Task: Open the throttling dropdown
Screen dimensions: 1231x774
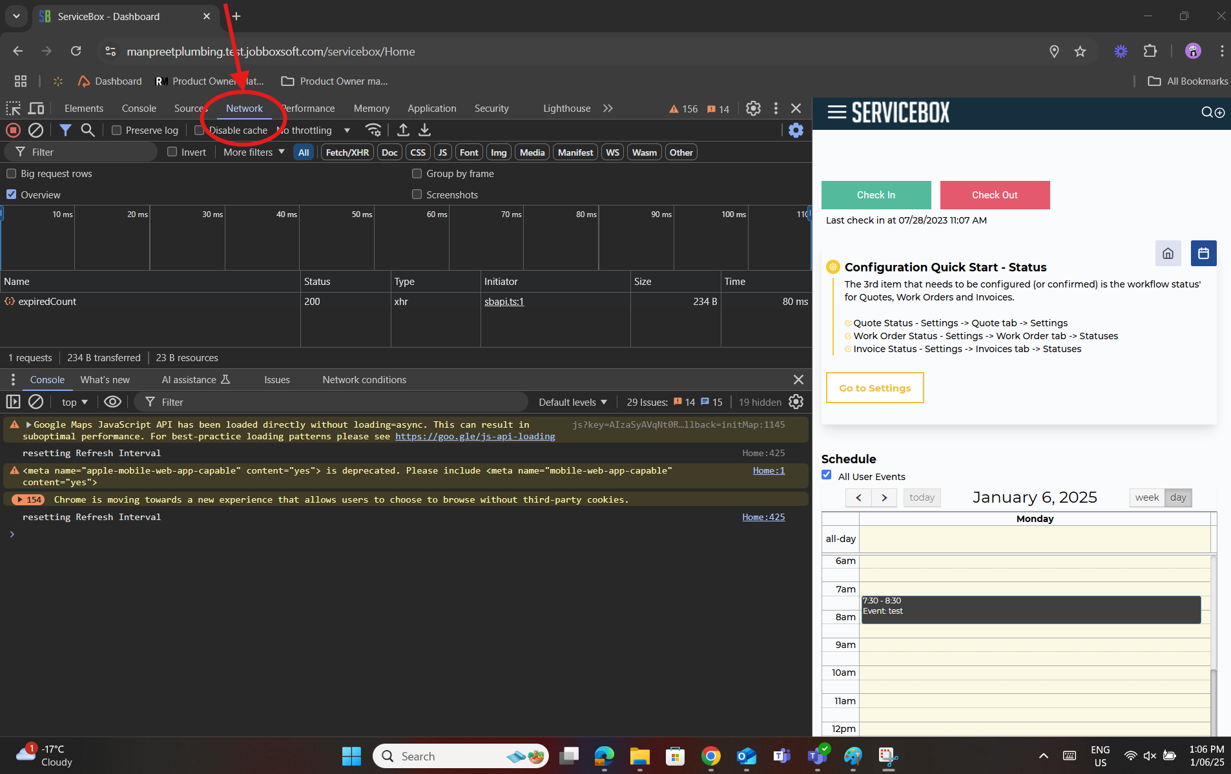Action: pyautogui.click(x=313, y=131)
